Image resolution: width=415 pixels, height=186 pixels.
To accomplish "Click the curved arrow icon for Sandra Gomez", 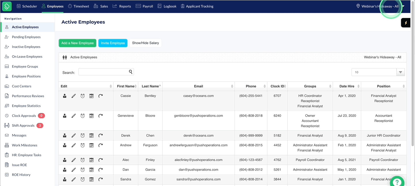I will click(100, 179).
